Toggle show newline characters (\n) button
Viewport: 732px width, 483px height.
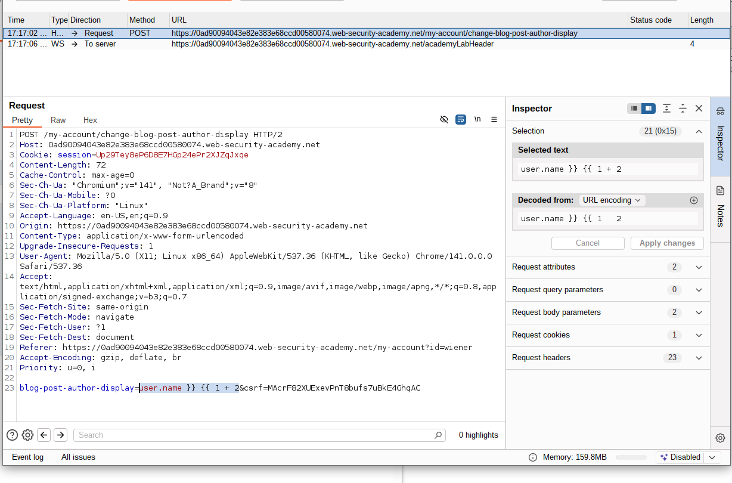click(x=477, y=119)
